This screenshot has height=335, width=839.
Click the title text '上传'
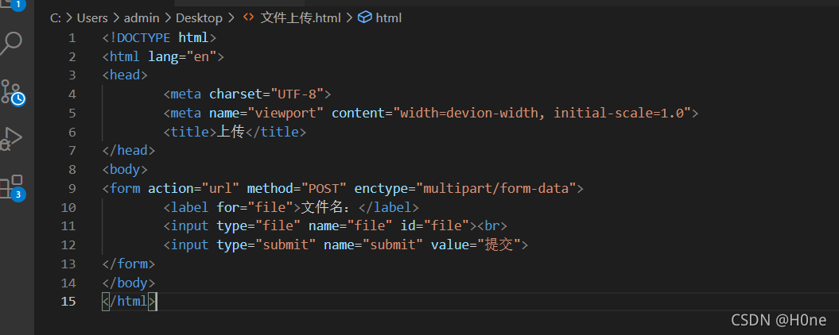click(231, 132)
